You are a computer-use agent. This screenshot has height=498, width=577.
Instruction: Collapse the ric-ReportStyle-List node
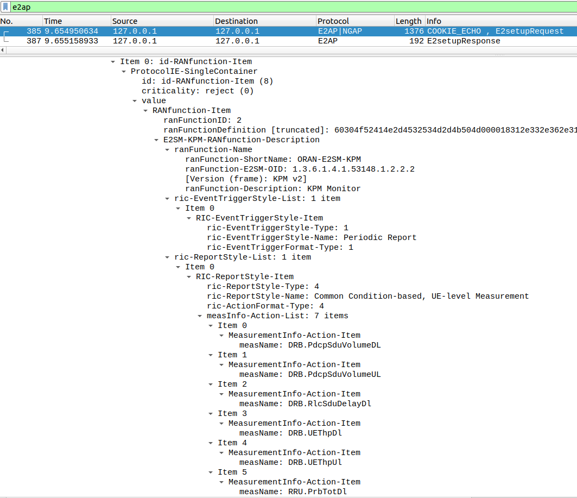click(167, 257)
